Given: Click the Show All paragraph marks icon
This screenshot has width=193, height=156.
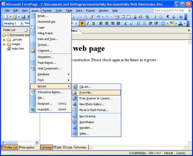Looking at the screenshot, I should tap(168, 17).
